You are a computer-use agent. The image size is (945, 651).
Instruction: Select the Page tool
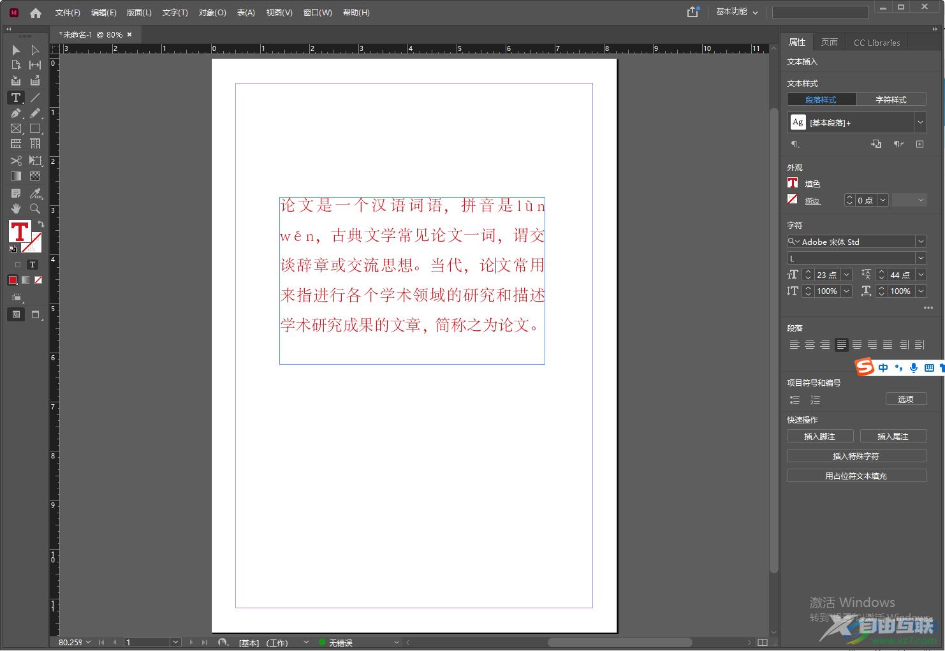(x=16, y=65)
